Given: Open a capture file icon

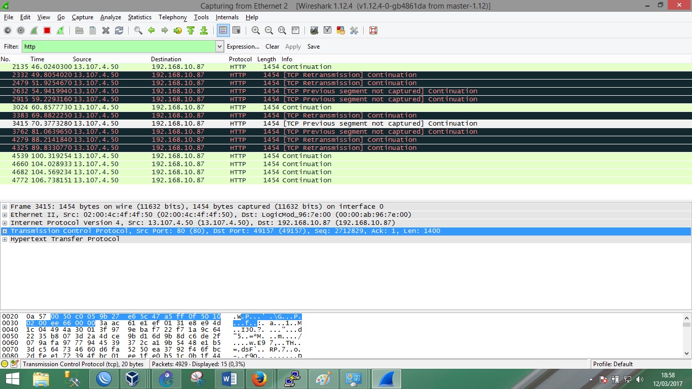Looking at the screenshot, I should point(80,30).
